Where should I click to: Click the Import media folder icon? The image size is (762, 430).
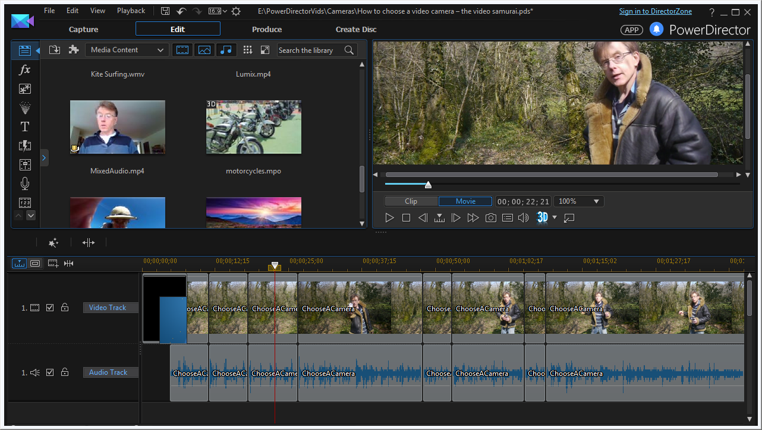(55, 50)
